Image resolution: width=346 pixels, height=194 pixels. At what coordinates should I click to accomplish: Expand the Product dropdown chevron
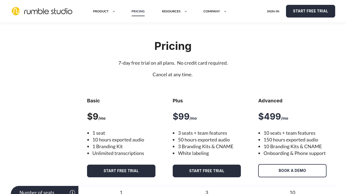coord(114,11)
